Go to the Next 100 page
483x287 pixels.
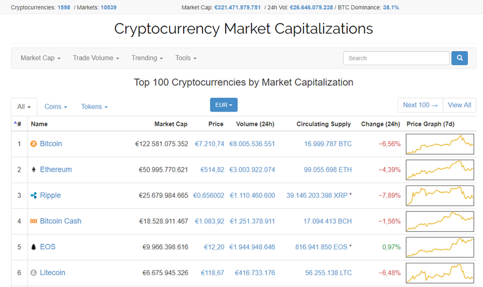point(421,105)
